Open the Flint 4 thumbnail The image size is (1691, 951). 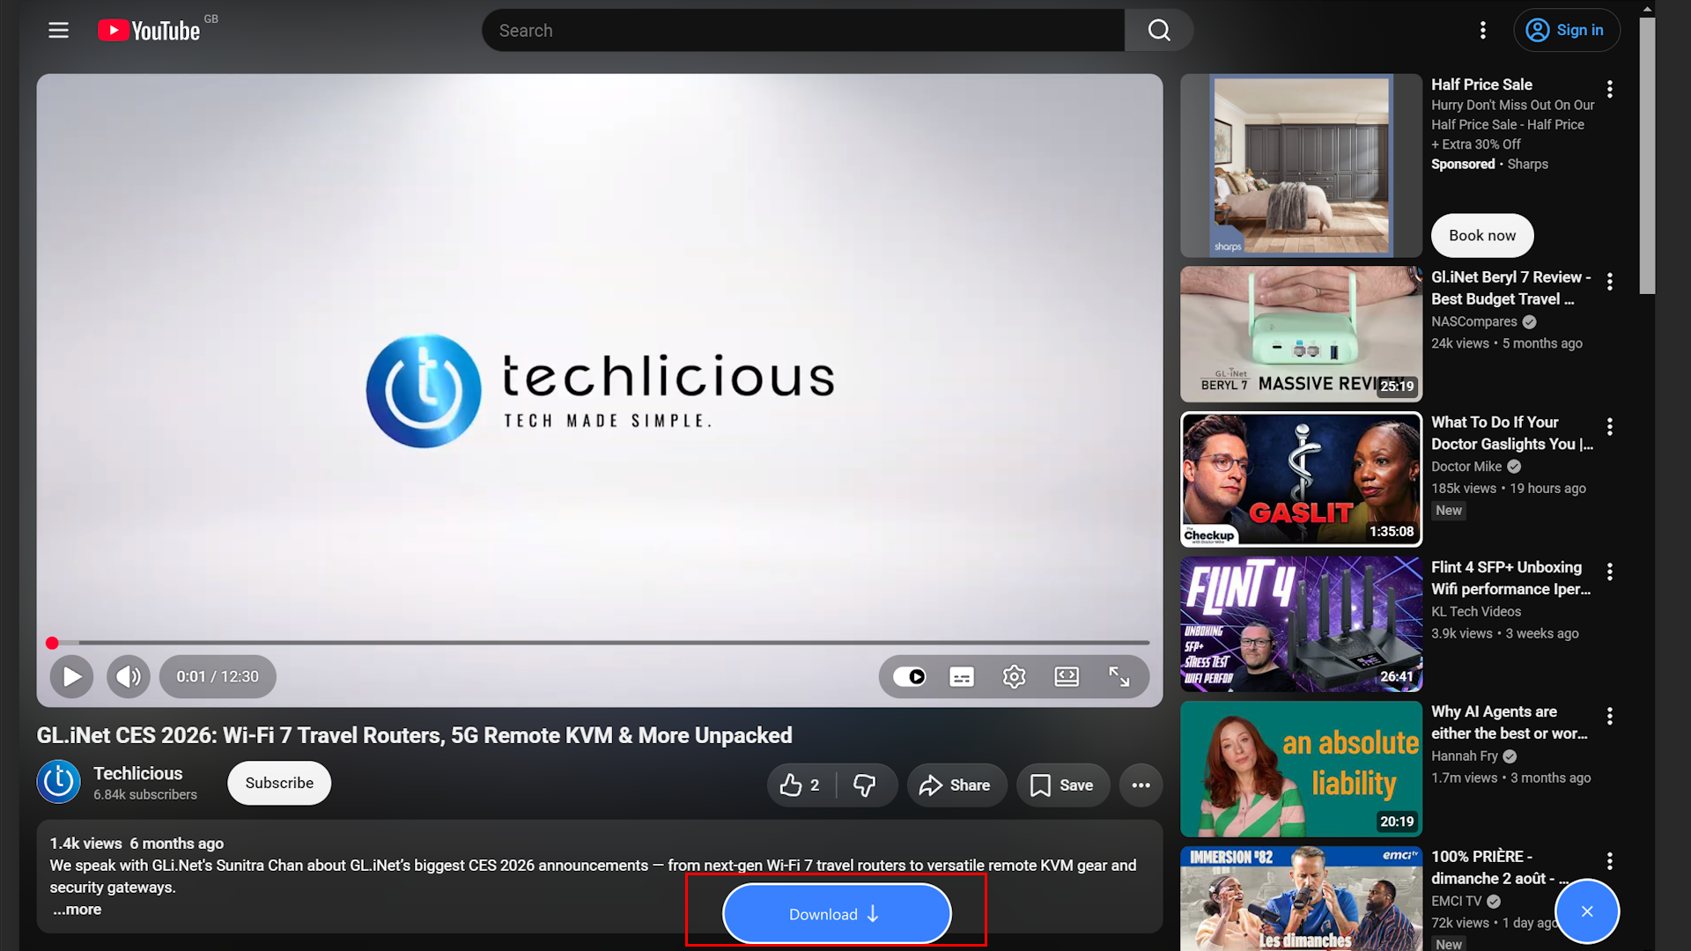click(1301, 623)
